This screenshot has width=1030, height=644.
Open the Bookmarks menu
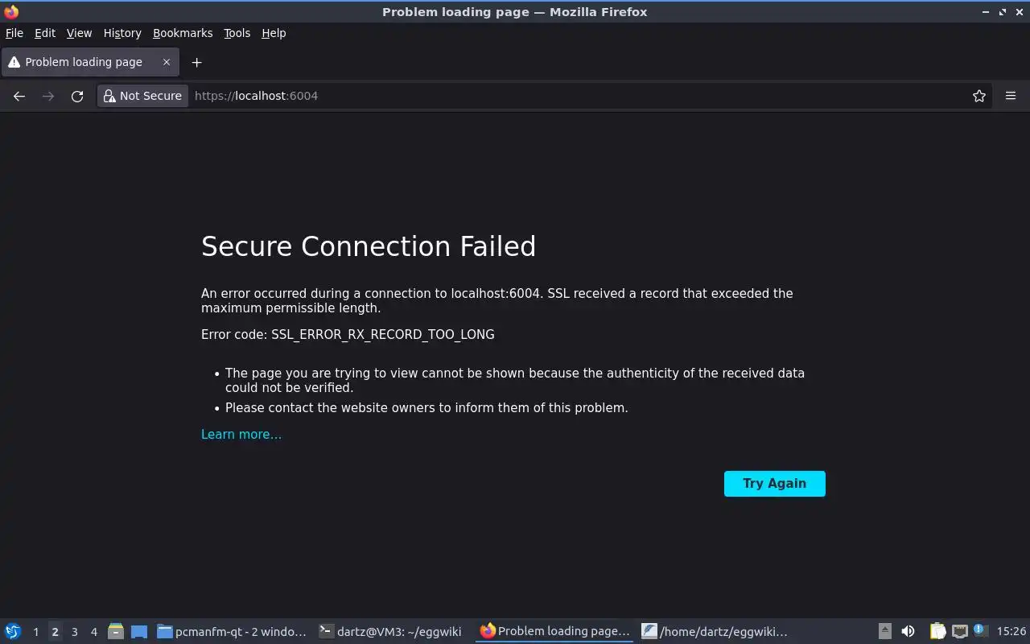click(x=183, y=33)
